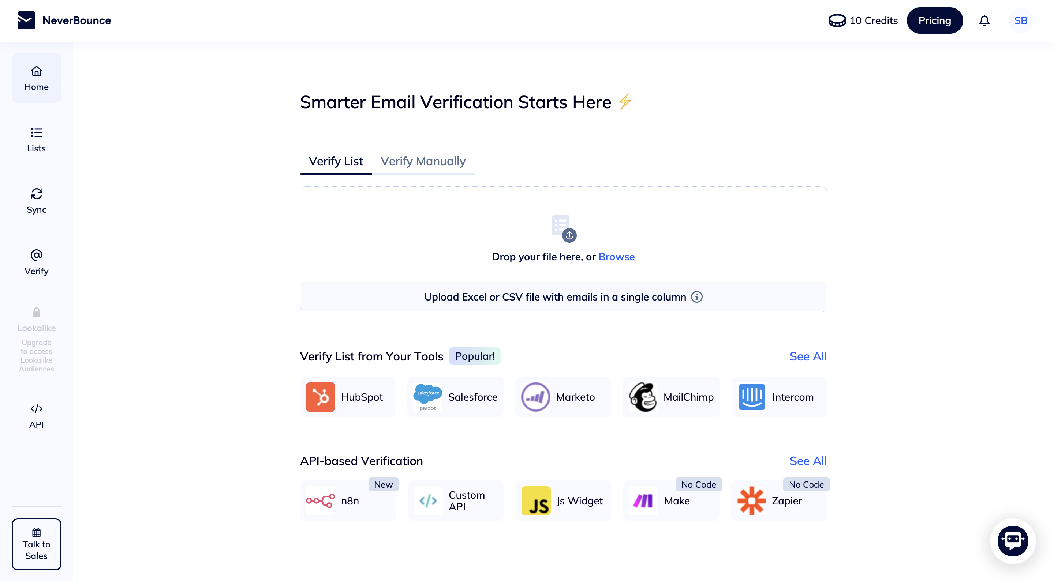
Task: Select the HubSpot integration
Action: [x=348, y=397]
